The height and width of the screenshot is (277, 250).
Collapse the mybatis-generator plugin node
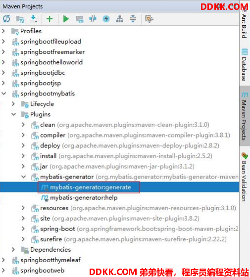tap(24, 177)
